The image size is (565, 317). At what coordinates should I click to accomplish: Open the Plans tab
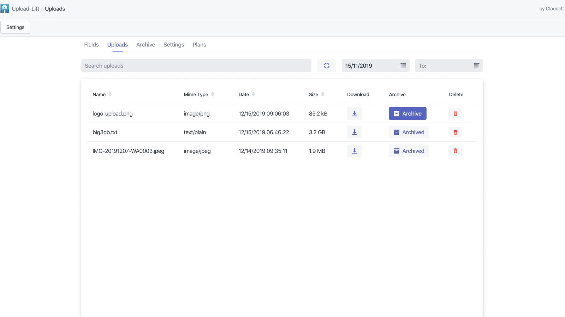[199, 45]
